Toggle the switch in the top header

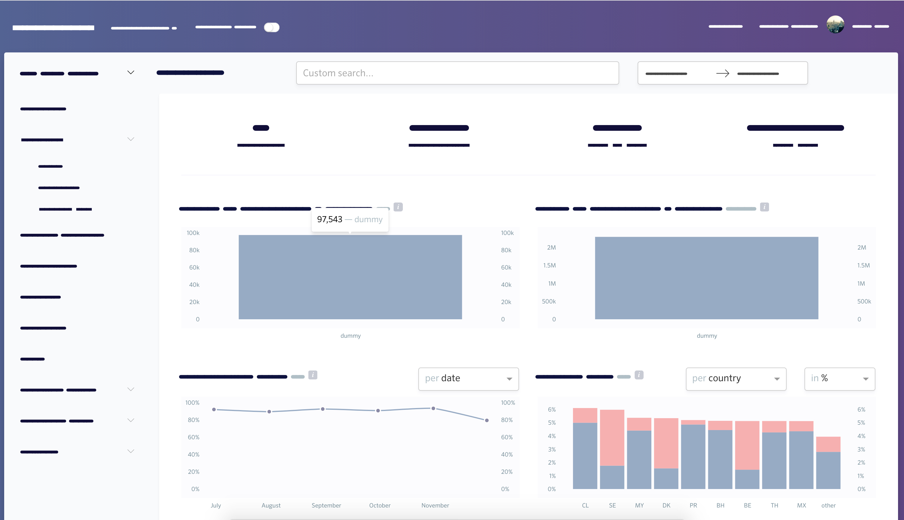coord(271,27)
